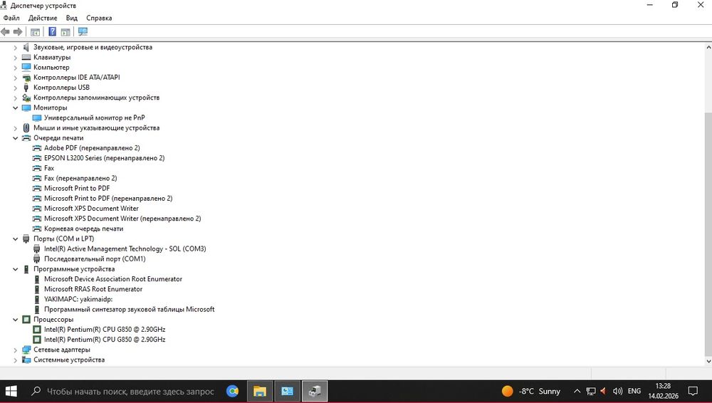The width and height of the screenshot is (712, 403).
Task: Expand the Контроллеры USB node arrow
Action: click(16, 88)
